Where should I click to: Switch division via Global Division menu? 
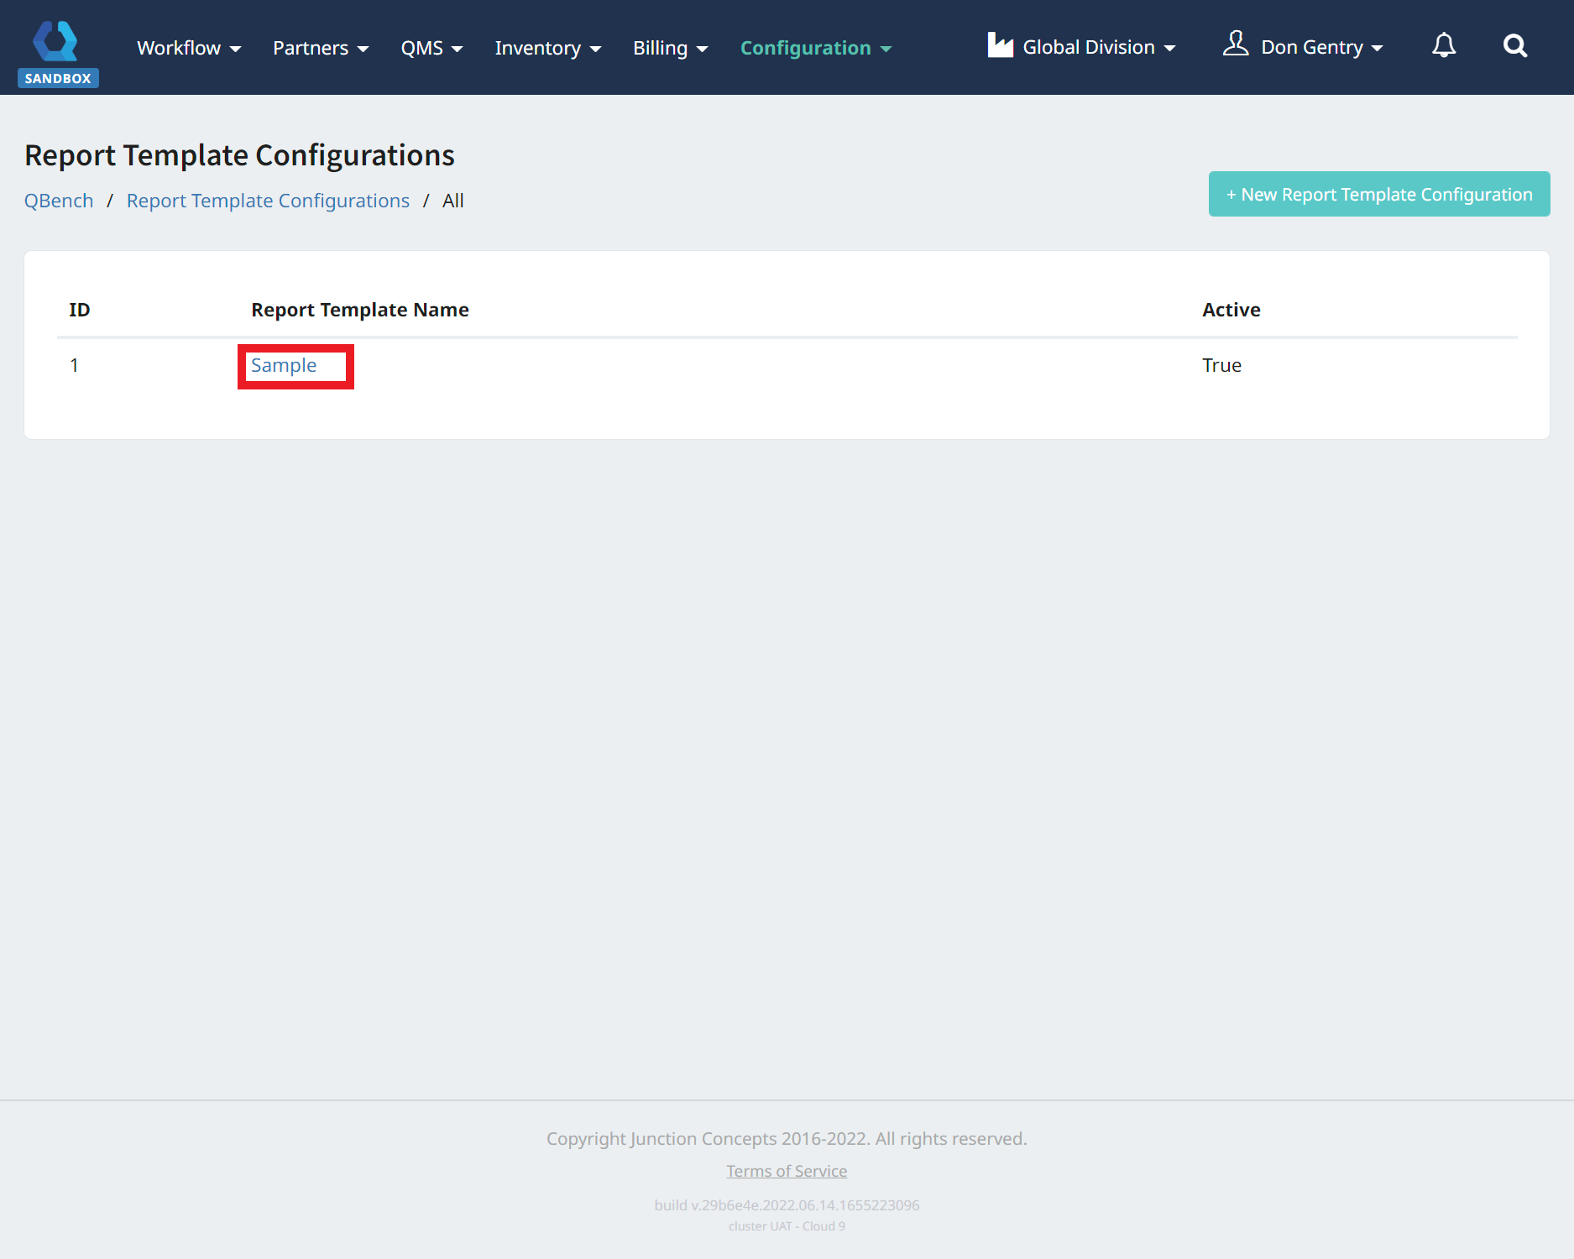pos(1098,48)
